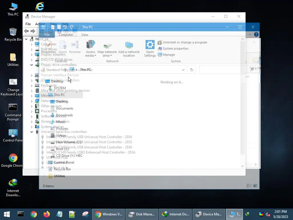Select the File tab in This PC

click(47, 35)
